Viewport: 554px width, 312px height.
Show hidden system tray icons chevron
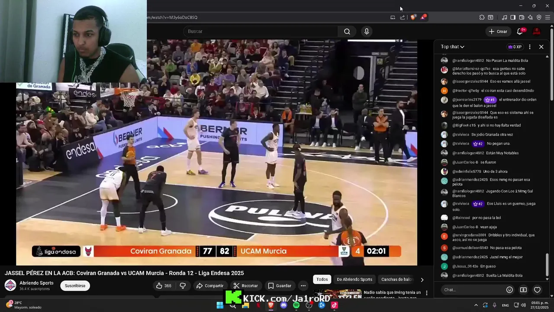click(x=476, y=305)
